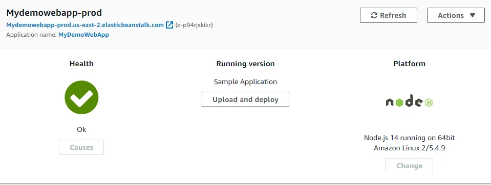The width and height of the screenshot is (491, 185).
Task: Click the Refresh button
Action: click(x=388, y=15)
